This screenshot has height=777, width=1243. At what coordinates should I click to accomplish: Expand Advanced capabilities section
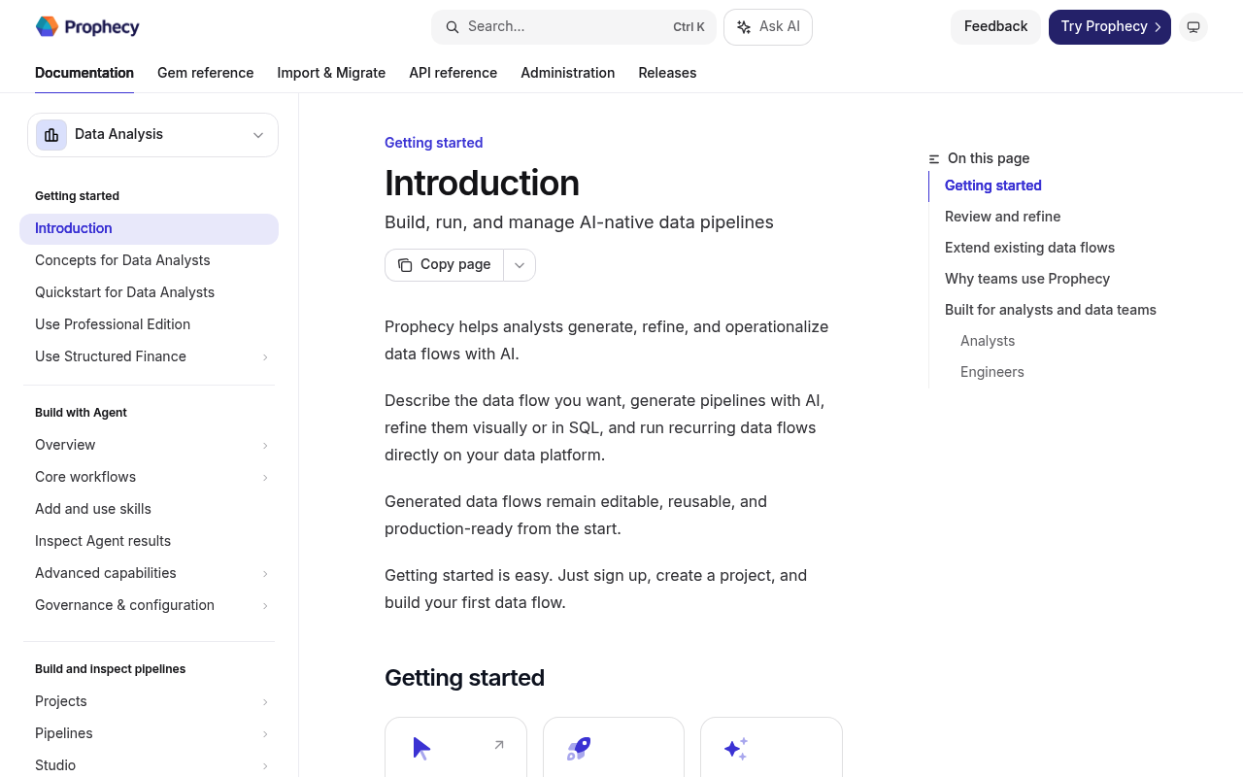[x=265, y=574]
